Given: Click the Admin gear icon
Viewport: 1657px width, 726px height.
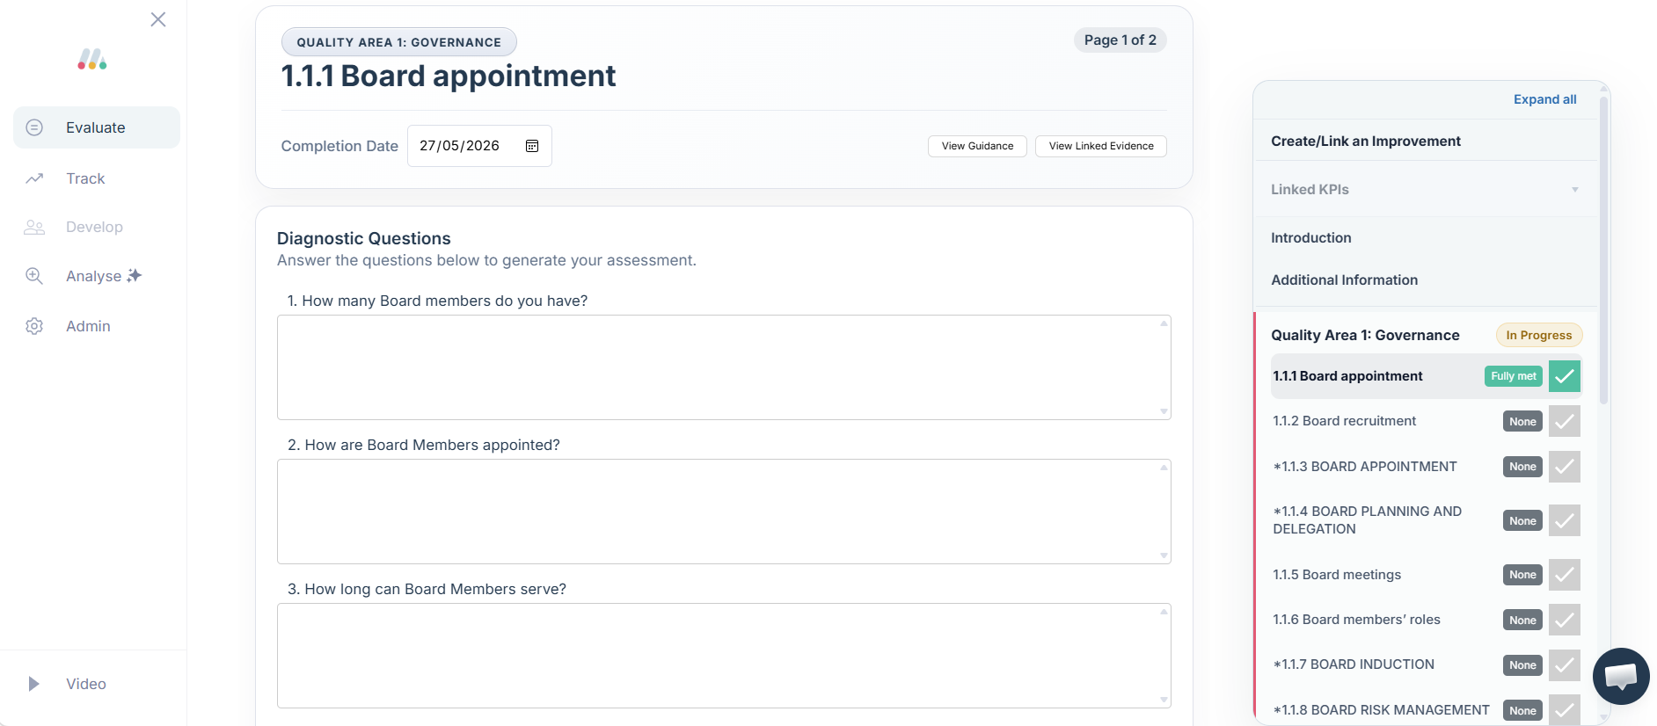Looking at the screenshot, I should click(34, 326).
